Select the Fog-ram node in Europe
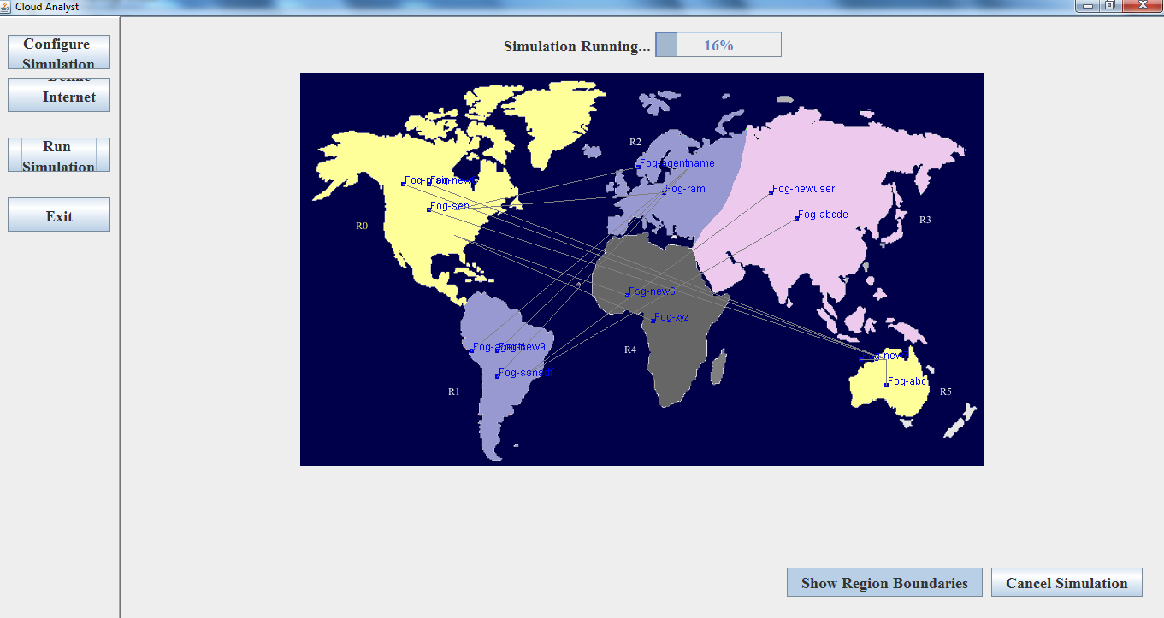The height and width of the screenshot is (618, 1164). point(665,191)
